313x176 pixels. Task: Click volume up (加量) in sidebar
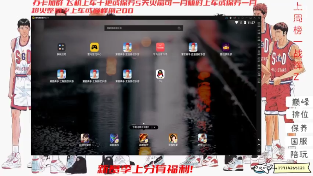click(x=259, y=31)
